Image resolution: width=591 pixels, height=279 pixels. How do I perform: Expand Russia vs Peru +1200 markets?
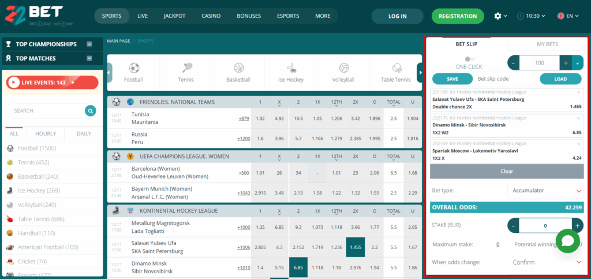(244, 138)
